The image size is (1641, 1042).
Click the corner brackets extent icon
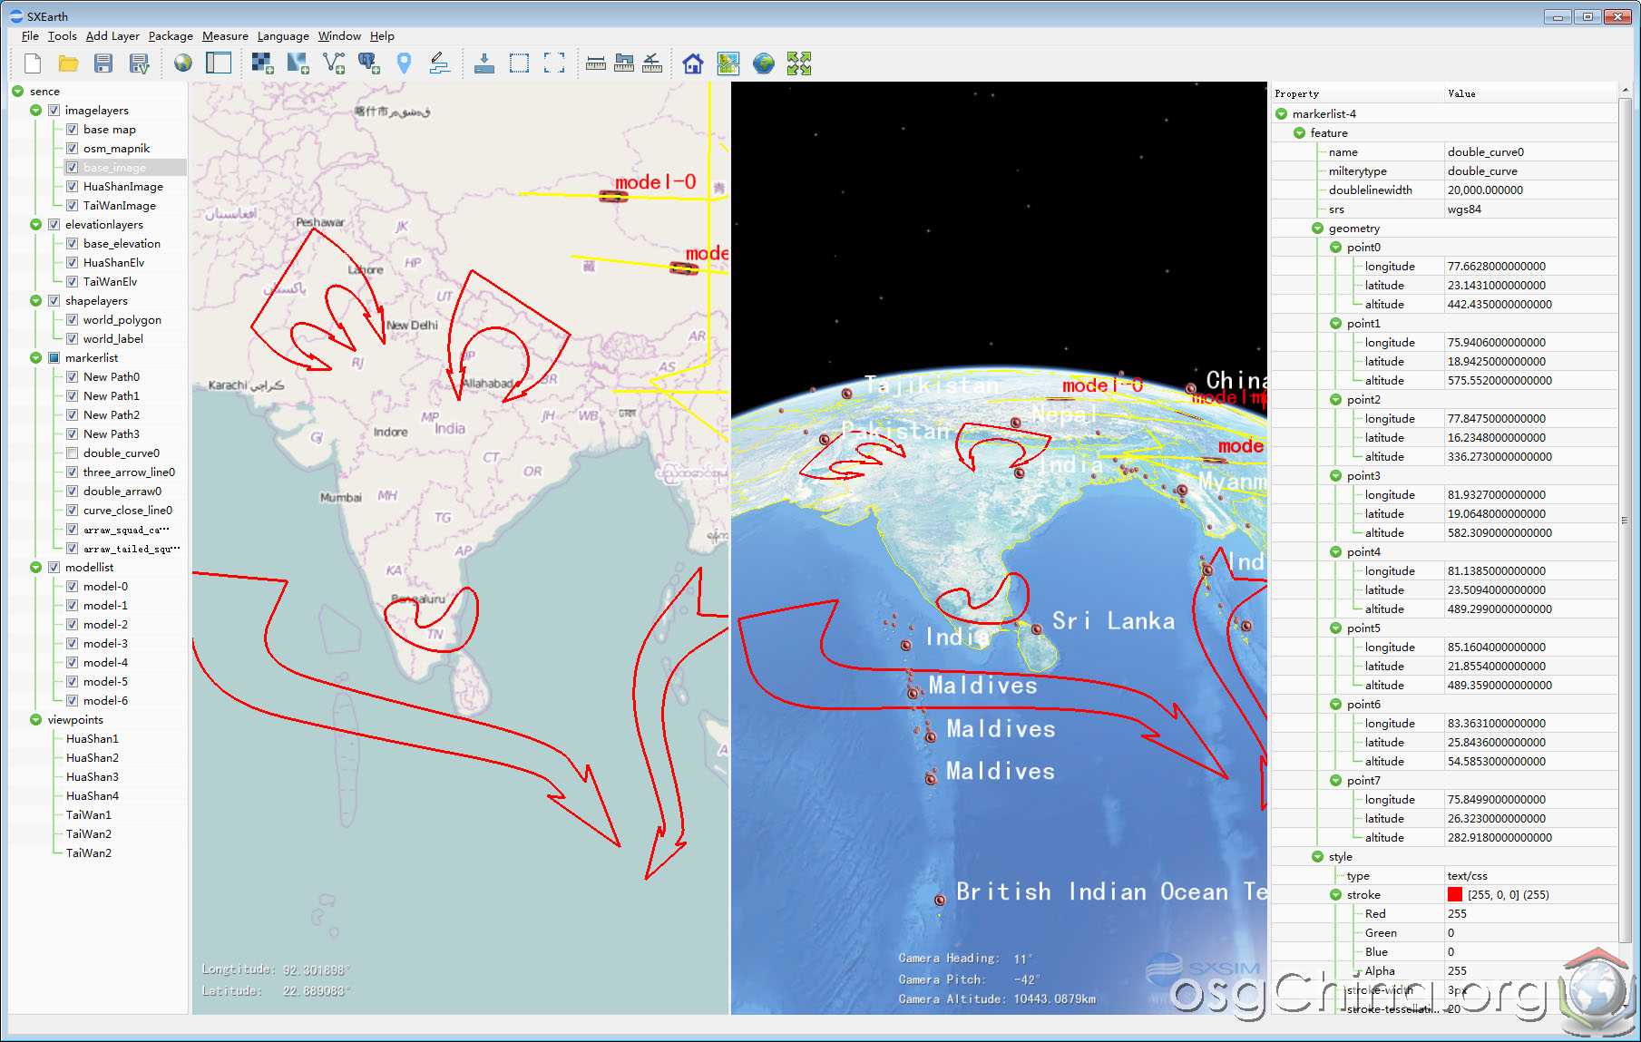click(554, 63)
